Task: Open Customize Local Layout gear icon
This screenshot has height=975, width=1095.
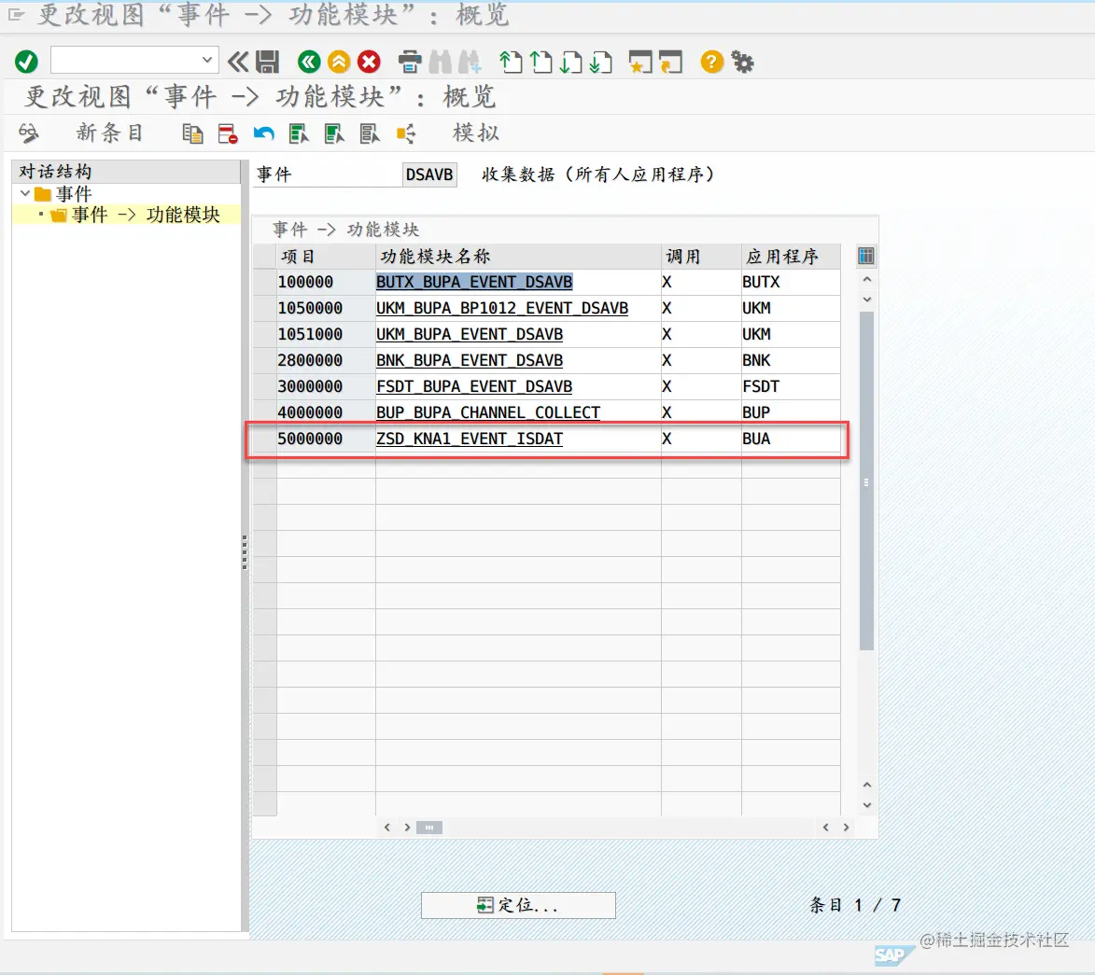Action: click(x=742, y=63)
